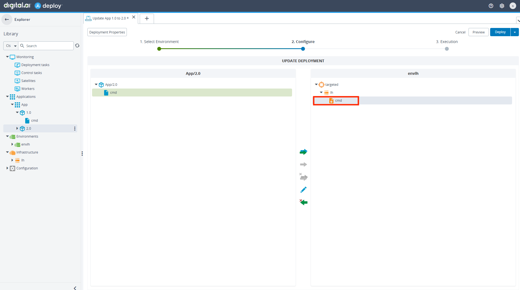This screenshot has height=290, width=520.
Task: Open the context menu for version 2.0
Action: pos(75,129)
